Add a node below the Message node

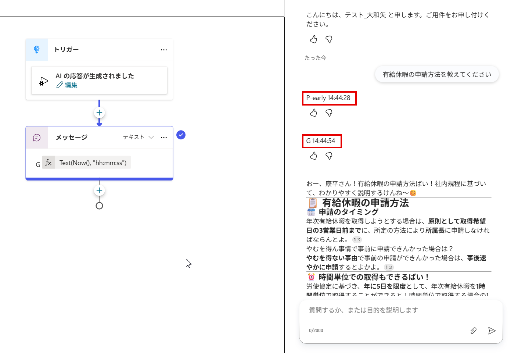[99, 190]
